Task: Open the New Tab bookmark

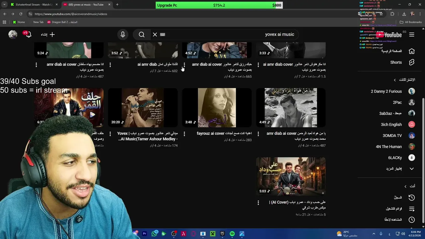Action: pyautogui.click(x=38, y=22)
